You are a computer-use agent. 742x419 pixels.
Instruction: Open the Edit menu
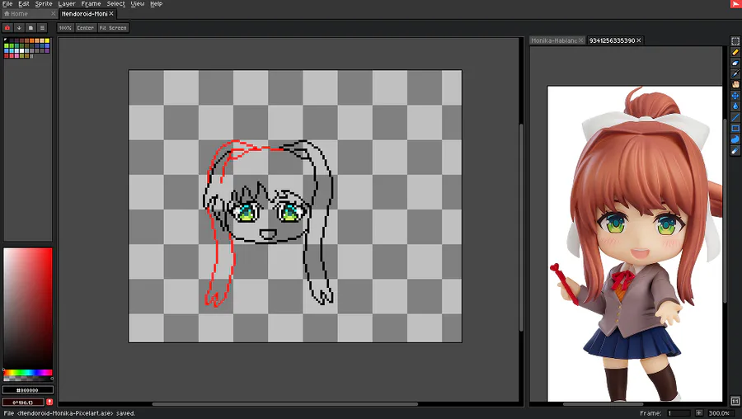coord(24,4)
